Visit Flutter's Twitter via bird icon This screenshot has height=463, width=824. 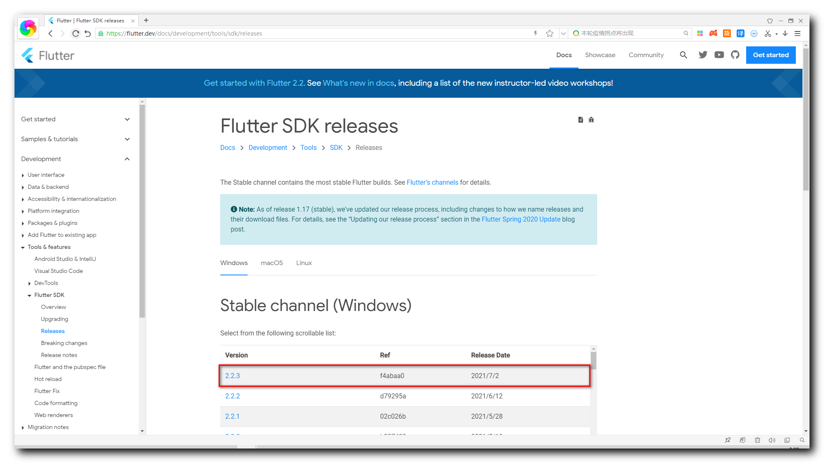[x=703, y=55]
